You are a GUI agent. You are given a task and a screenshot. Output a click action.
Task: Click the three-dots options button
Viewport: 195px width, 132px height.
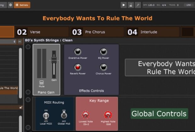pyautogui.click(x=19, y=41)
